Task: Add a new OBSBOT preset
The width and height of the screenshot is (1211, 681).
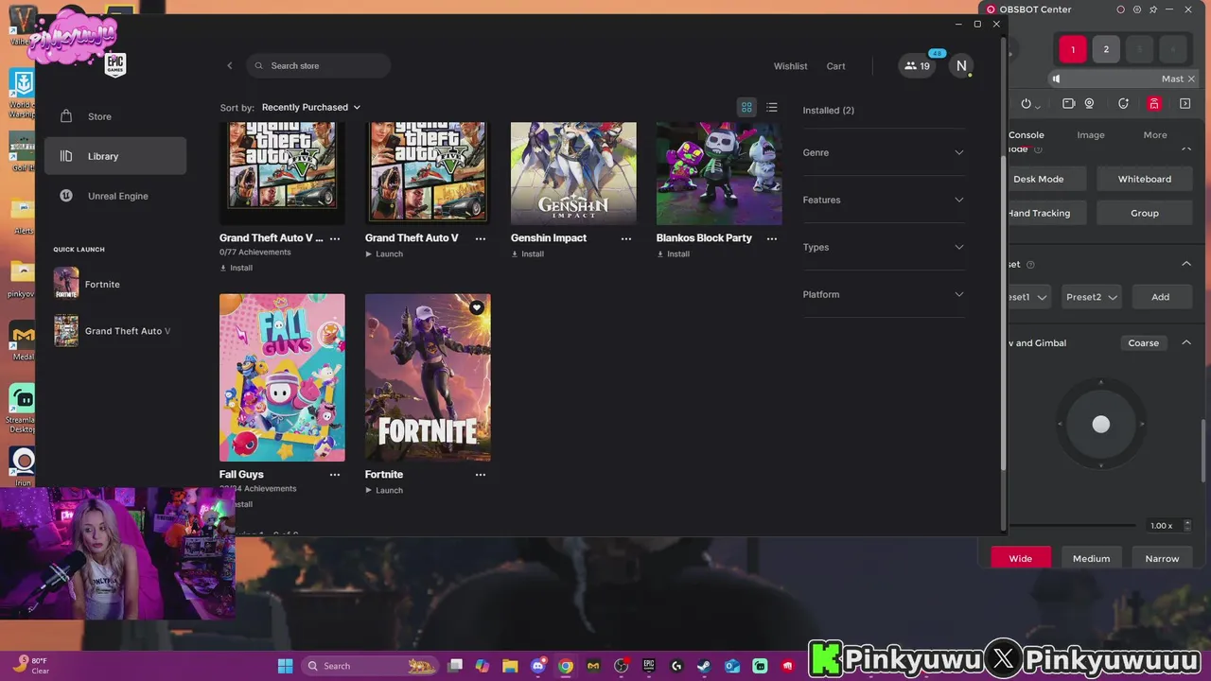Action: [1161, 297]
